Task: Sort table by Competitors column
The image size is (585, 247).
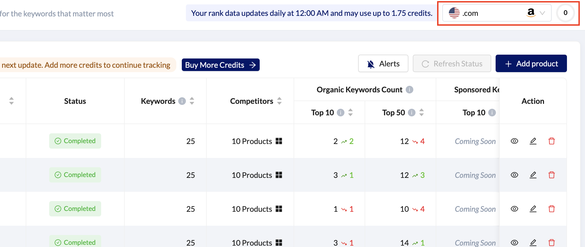Action: click(279, 101)
